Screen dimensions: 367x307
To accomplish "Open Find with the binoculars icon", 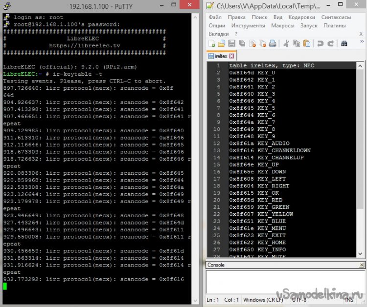I will tap(344, 43).
